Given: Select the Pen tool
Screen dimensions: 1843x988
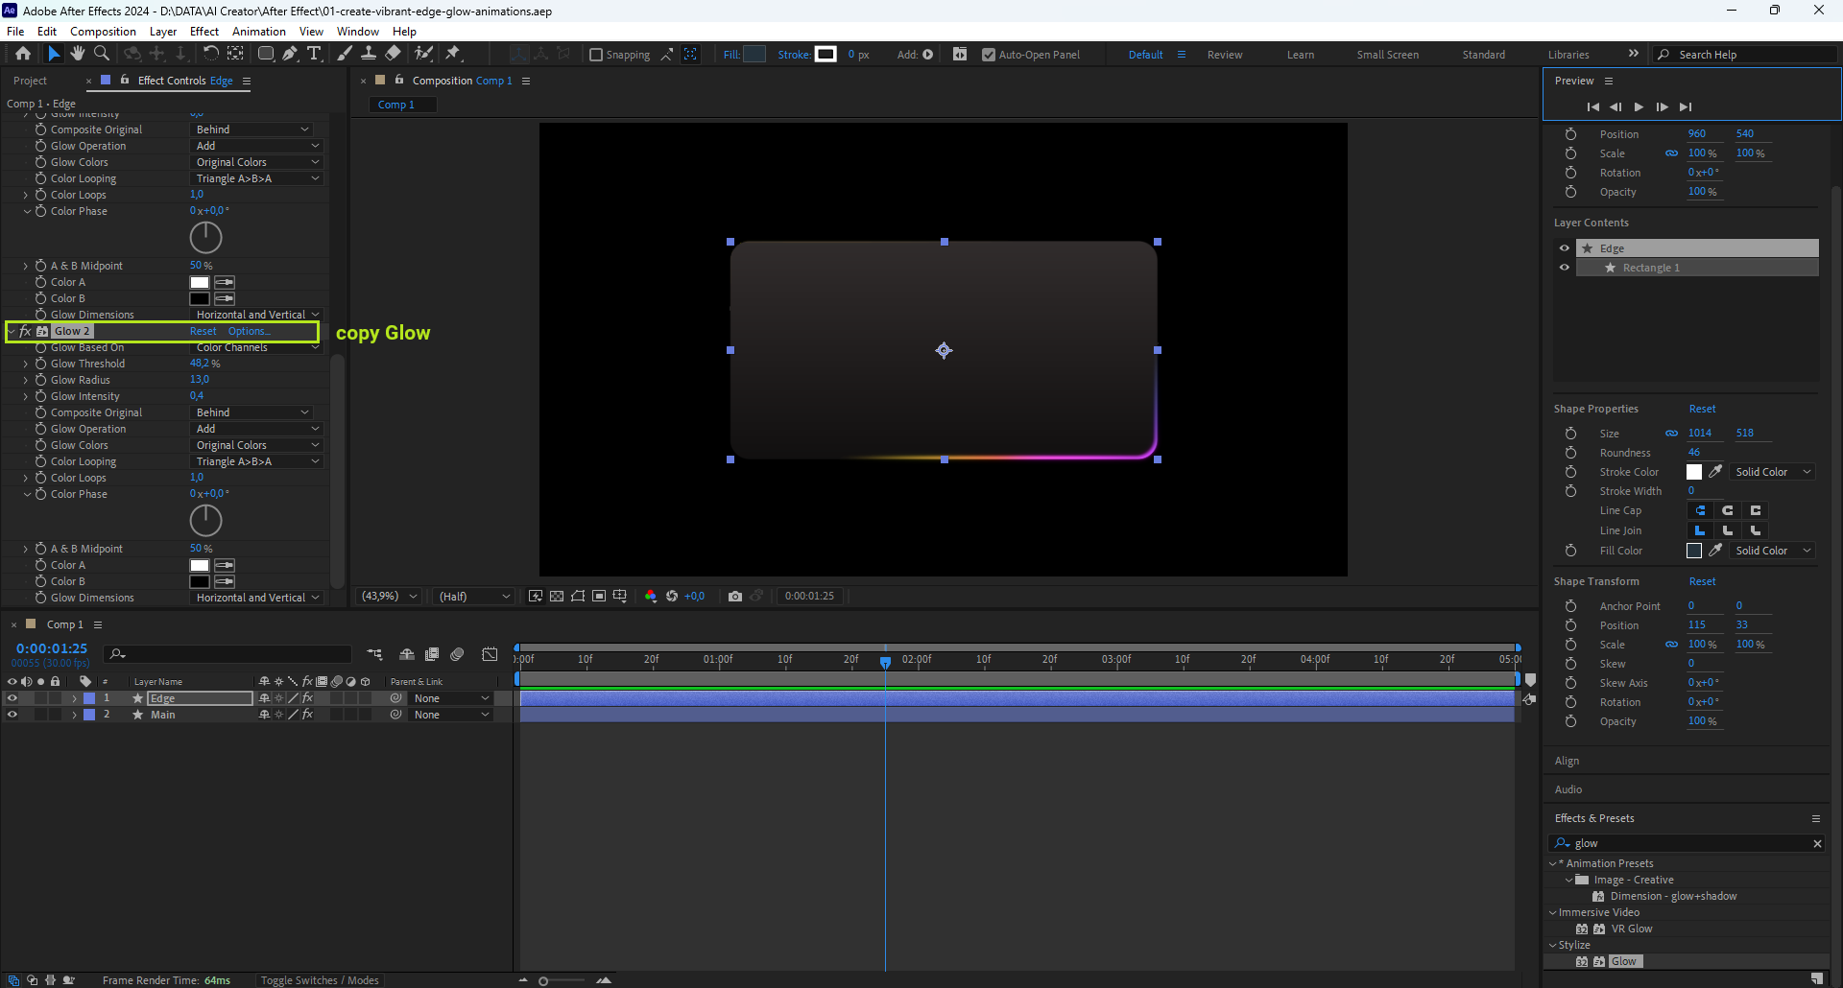Looking at the screenshot, I should (290, 54).
